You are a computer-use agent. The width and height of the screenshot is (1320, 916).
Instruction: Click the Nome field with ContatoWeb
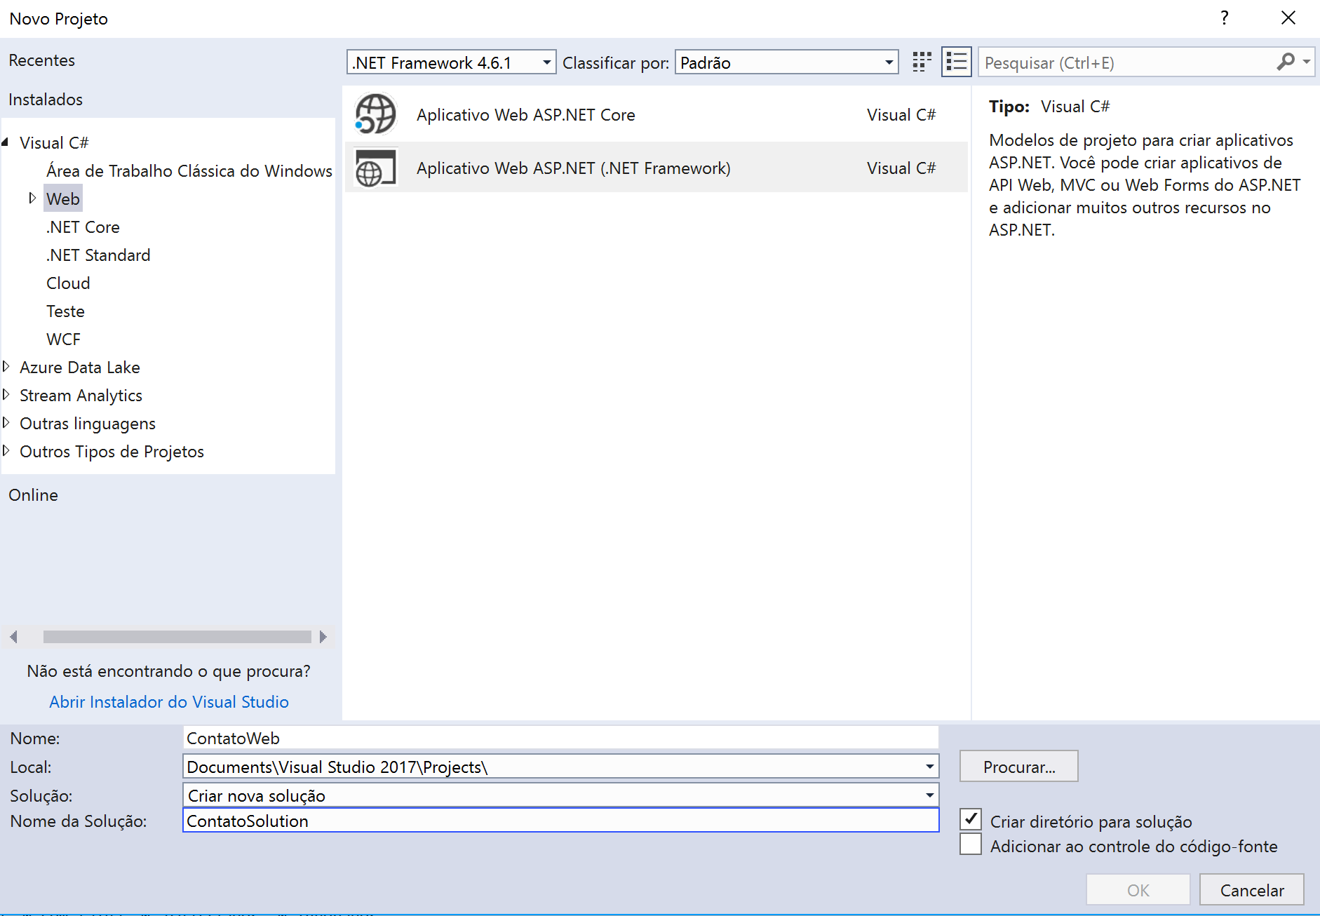click(x=560, y=738)
